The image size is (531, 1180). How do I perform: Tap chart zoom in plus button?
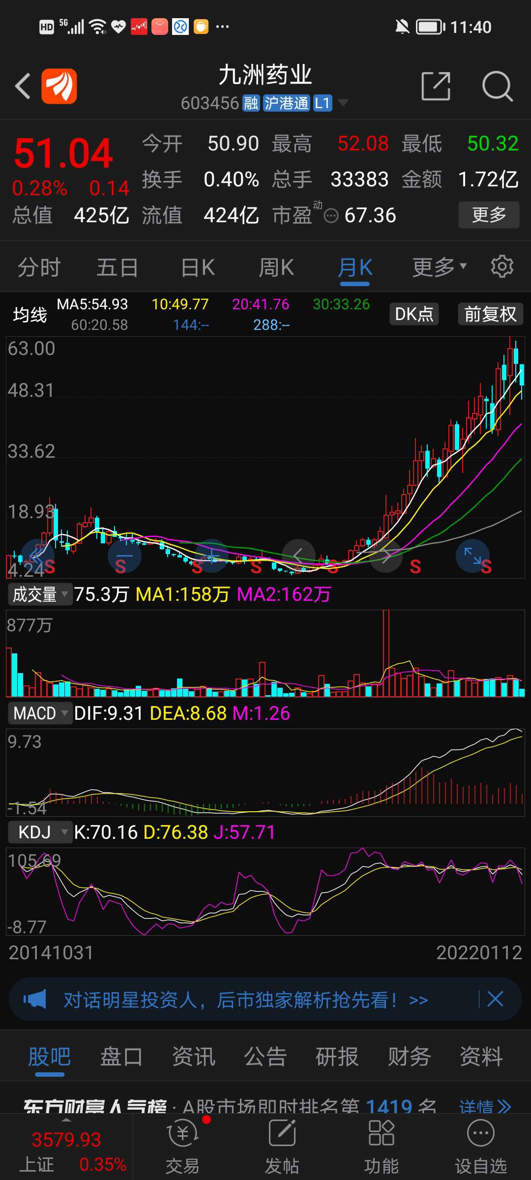click(x=212, y=556)
